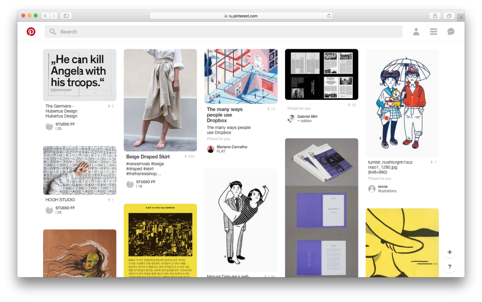
Task: Click the ru.pinterest.com address bar
Action: point(241,16)
